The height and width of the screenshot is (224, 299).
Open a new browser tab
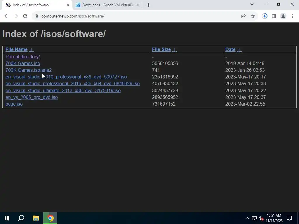(x=149, y=5)
